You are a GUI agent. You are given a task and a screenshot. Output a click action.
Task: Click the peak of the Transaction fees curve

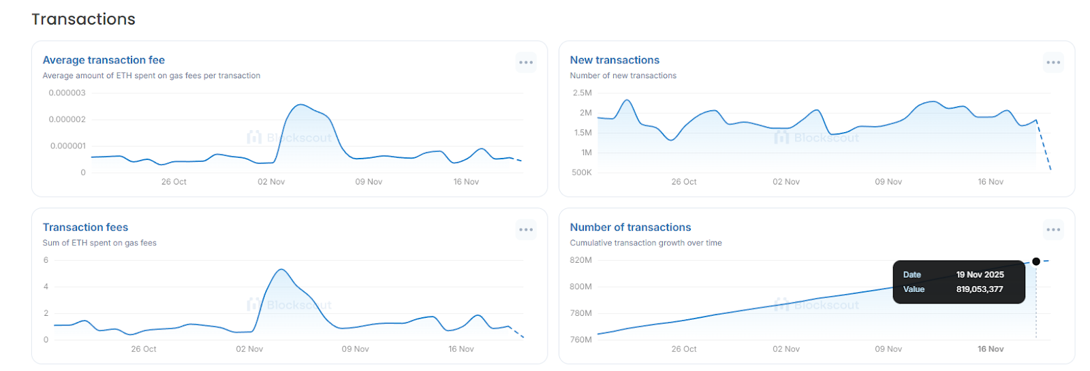pos(281,270)
